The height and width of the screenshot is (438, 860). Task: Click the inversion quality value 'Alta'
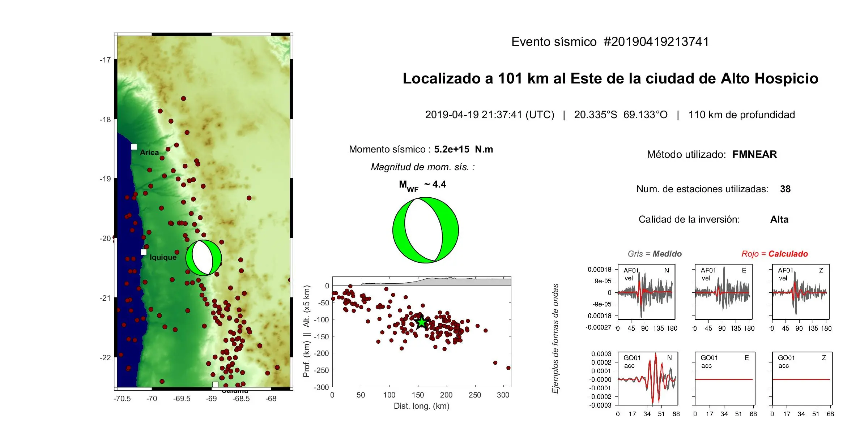[x=779, y=219]
